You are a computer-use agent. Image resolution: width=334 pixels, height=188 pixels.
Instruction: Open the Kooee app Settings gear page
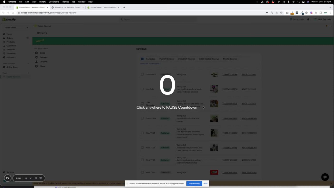click(x=44, y=57)
